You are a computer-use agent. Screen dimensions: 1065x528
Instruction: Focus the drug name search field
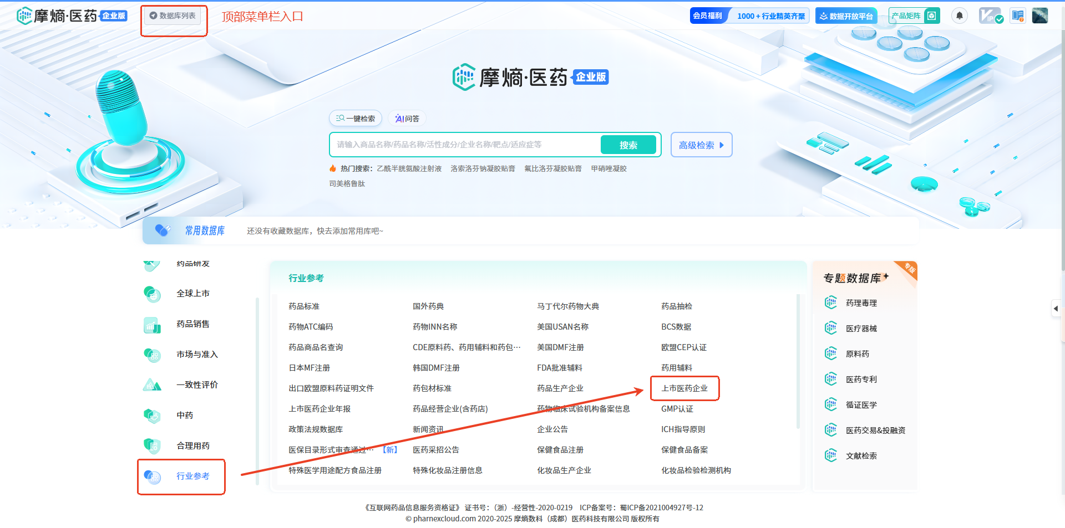coord(465,145)
